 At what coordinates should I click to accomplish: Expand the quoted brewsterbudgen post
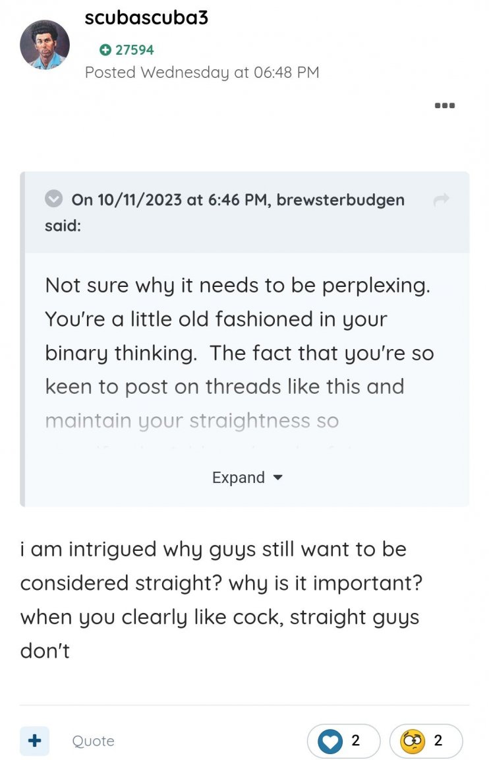pos(239,478)
